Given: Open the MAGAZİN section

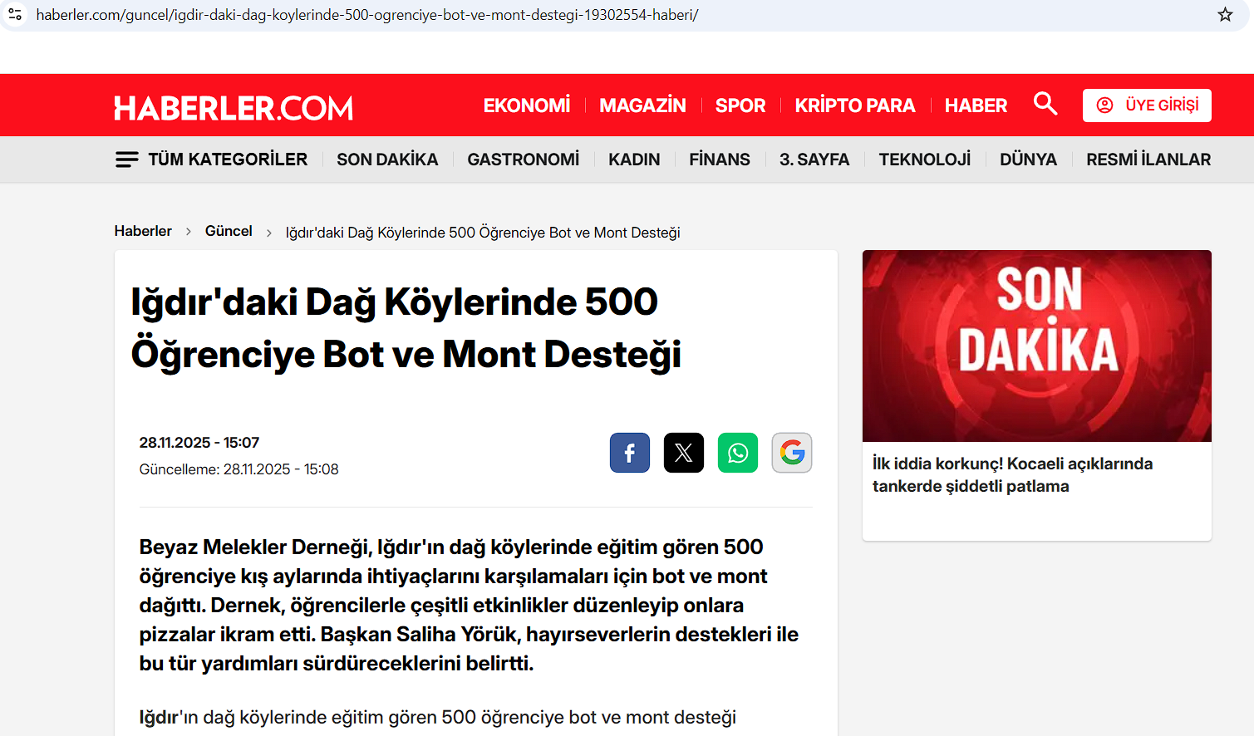Looking at the screenshot, I should point(642,105).
